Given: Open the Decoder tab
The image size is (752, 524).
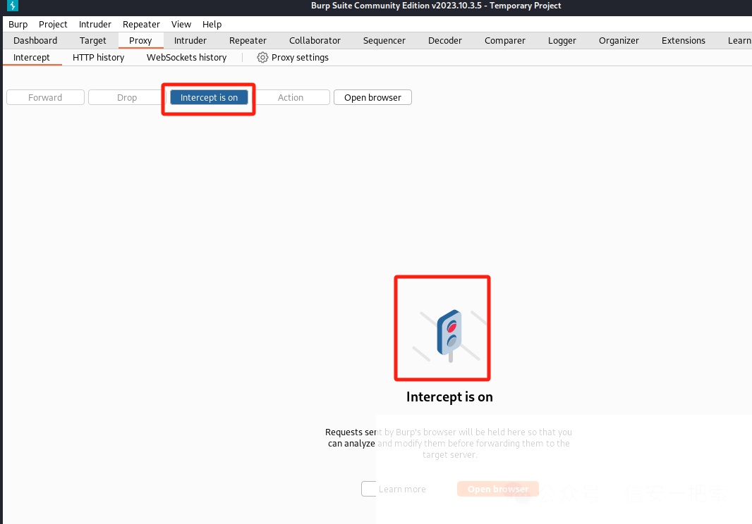Looking at the screenshot, I should (x=444, y=41).
